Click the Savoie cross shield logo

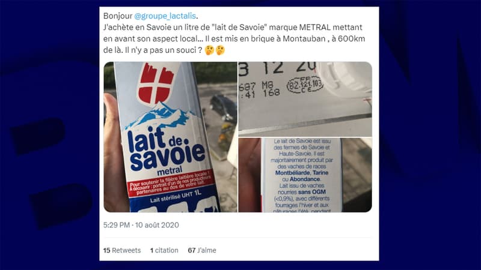click(156, 83)
